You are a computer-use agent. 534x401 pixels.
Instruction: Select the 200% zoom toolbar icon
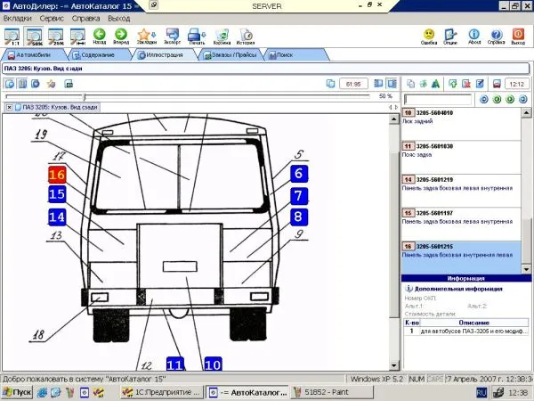pos(56,37)
